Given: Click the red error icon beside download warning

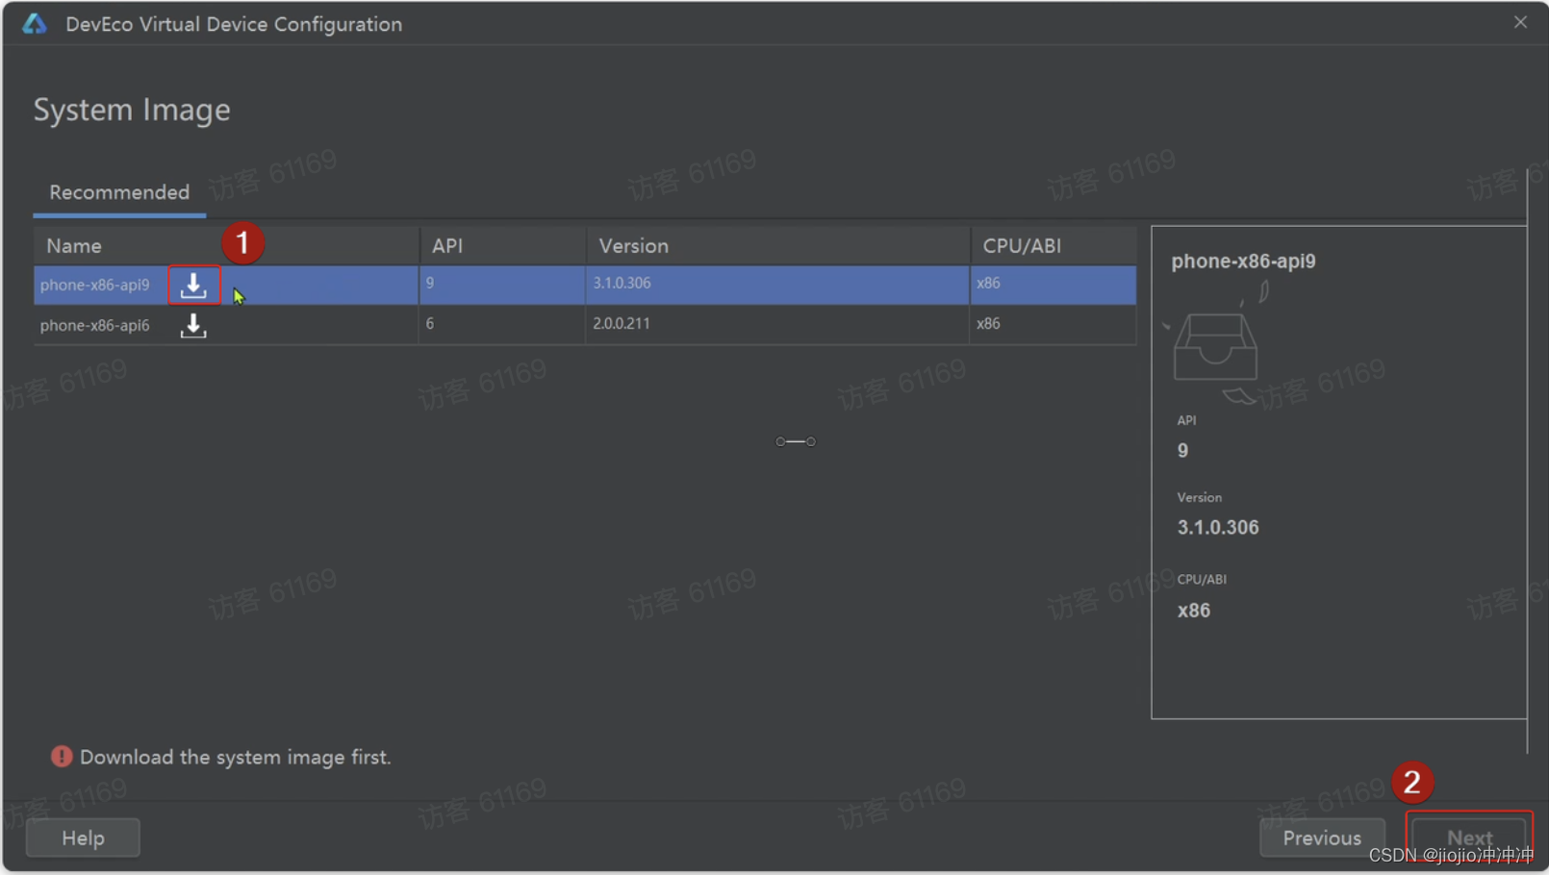Looking at the screenshot, I should click(x=62, y=757).
